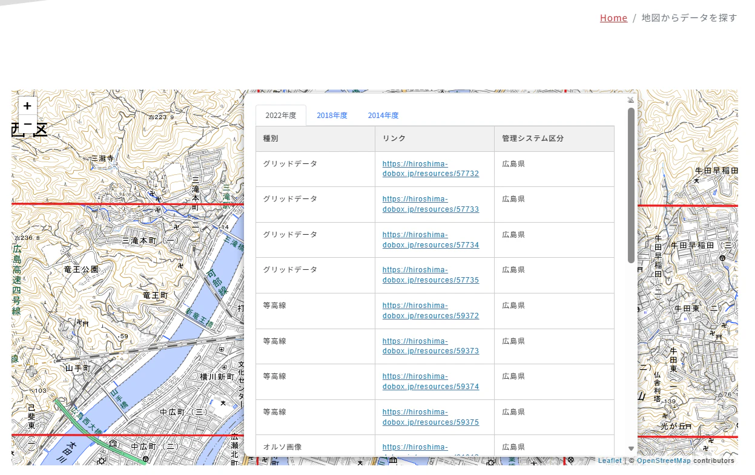Click the 三瀧寺 label on the map

pos(102,159)
